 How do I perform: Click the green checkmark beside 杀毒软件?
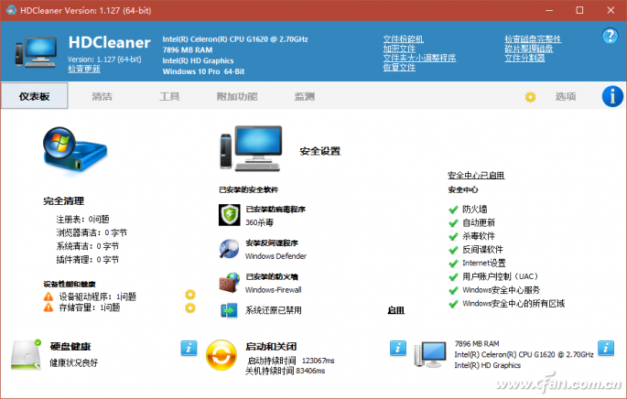pyautogui.click(x=453, y=236)
